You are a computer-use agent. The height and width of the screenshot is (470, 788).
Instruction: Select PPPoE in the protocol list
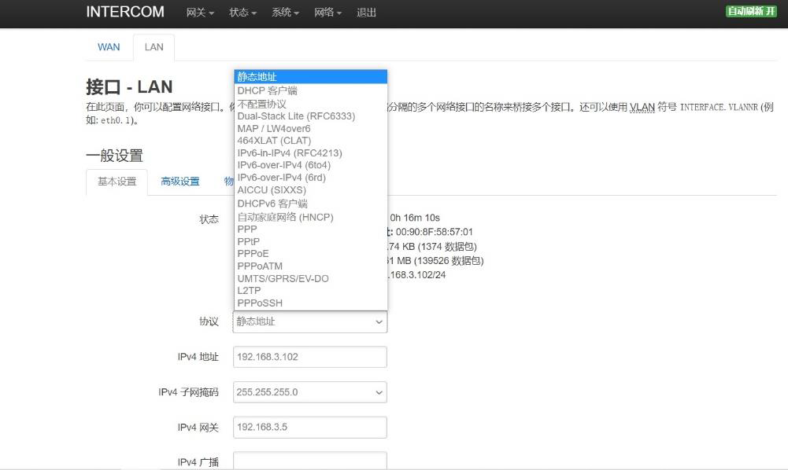pos(253,254)
